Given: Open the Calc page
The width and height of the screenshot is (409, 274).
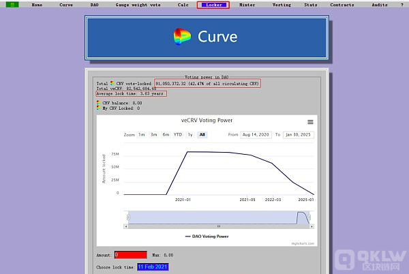Looking at the screenshot, I should [x=183, y=5].
